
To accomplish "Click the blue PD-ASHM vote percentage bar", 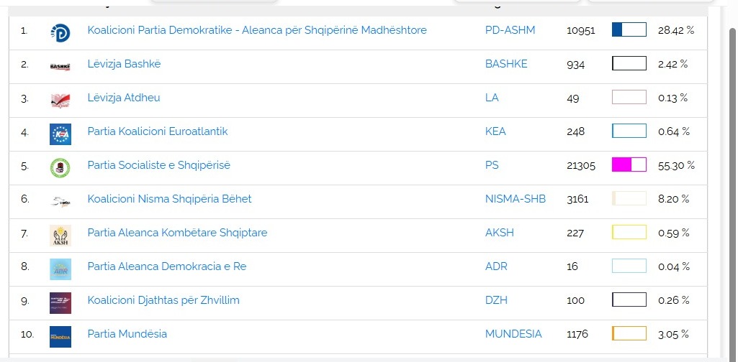I will click(x=629, y=29).
